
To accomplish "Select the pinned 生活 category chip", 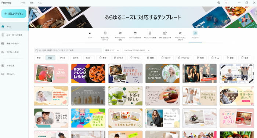I will 245,58.
